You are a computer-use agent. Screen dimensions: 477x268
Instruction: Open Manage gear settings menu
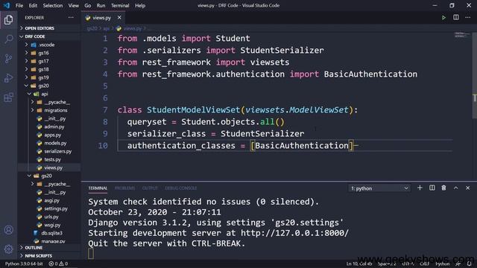click(8, 249)
